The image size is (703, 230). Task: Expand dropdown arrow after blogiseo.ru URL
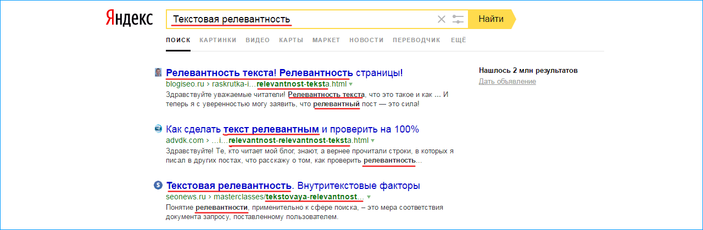tap(350, 84)
